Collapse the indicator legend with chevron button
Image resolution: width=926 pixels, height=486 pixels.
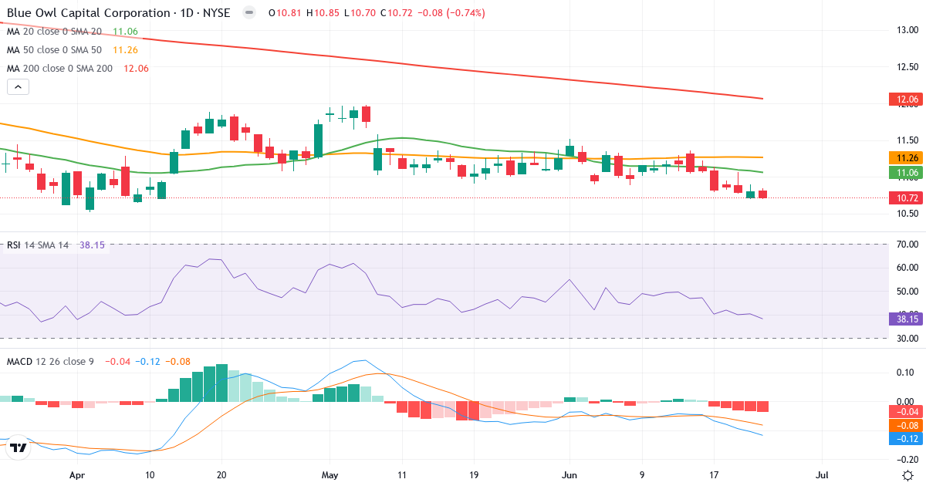[x=19, y=87]
